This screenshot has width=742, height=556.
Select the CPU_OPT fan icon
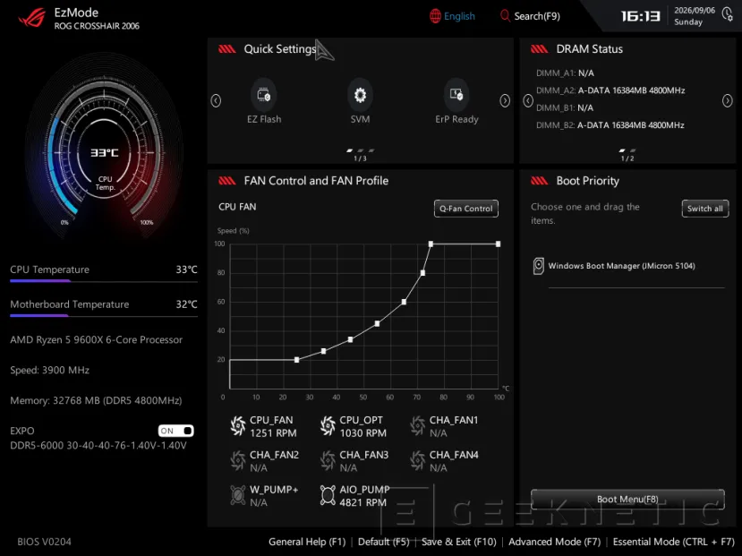pyautogui.click(x=328, y=426)
